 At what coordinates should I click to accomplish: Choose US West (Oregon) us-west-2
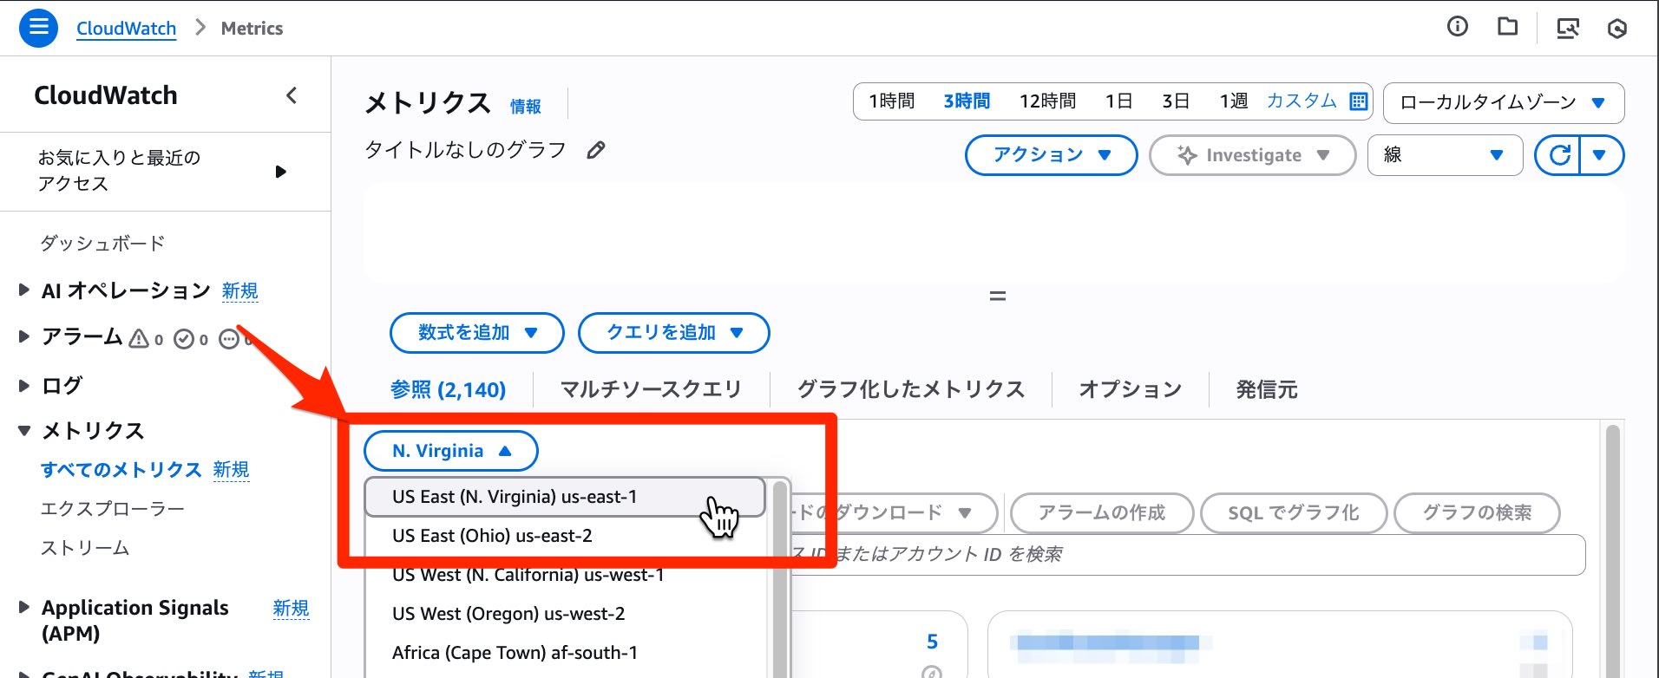click(565, 614)
